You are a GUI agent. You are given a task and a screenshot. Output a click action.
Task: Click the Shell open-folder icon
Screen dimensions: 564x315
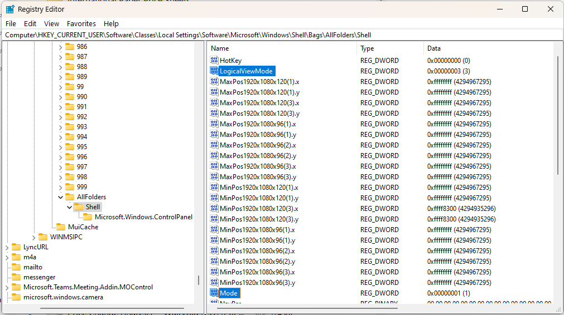pos(79,207)
